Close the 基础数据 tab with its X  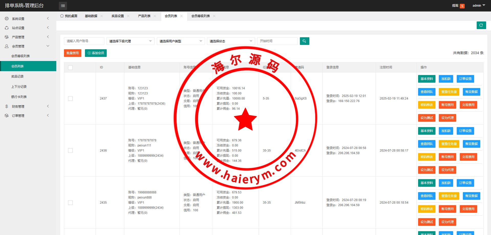point(102,16)
